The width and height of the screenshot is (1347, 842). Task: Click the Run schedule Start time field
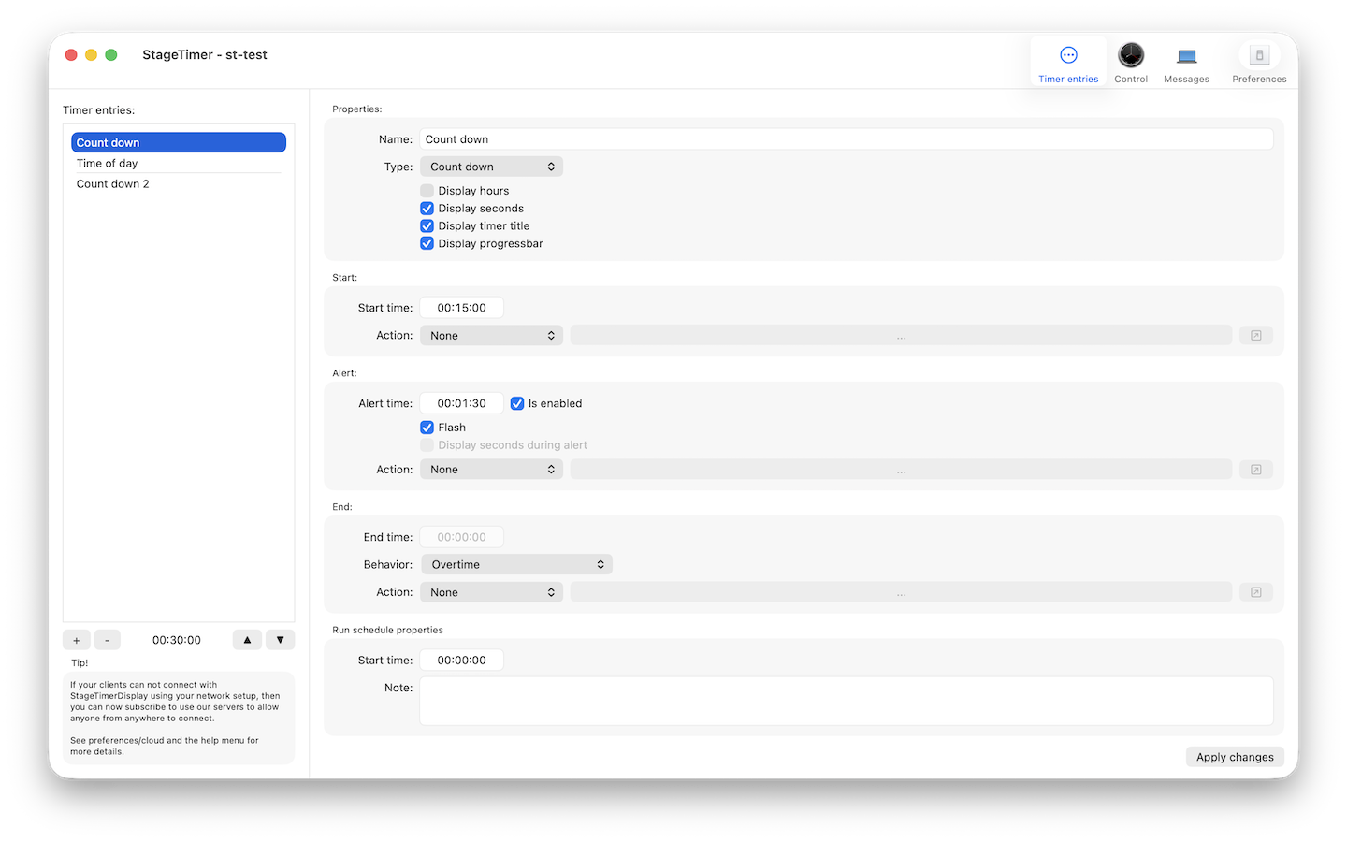point(461,661)
